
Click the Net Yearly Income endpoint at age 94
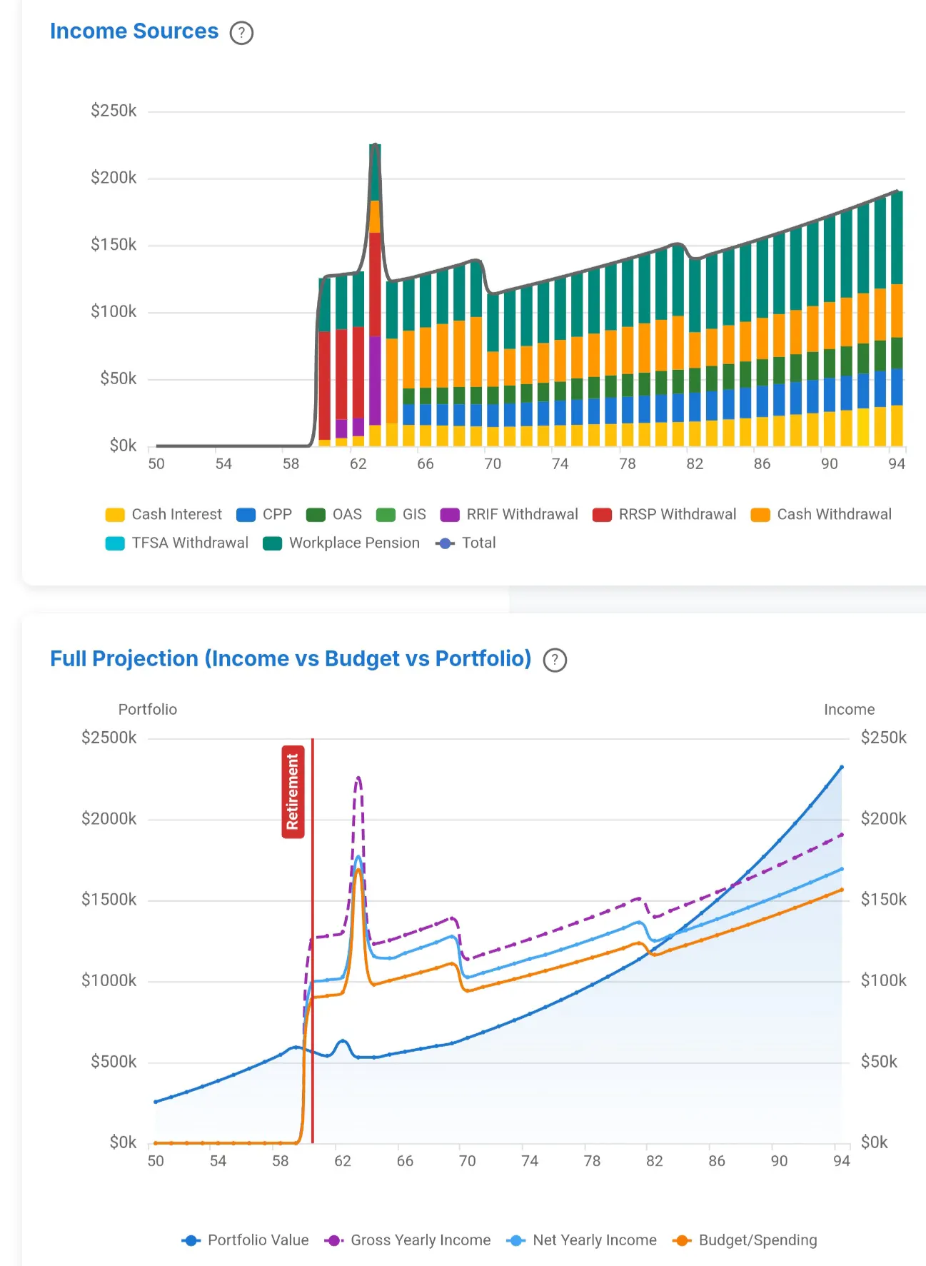coord(842,869)
